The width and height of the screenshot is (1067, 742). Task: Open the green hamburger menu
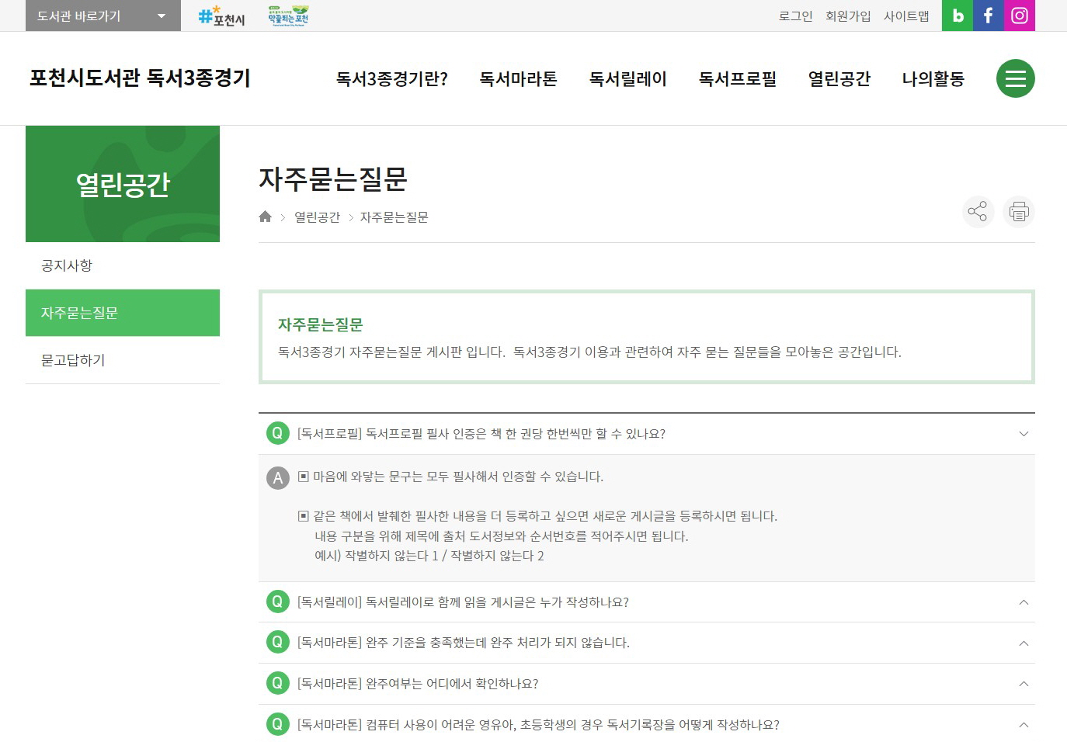(1015, 78)
